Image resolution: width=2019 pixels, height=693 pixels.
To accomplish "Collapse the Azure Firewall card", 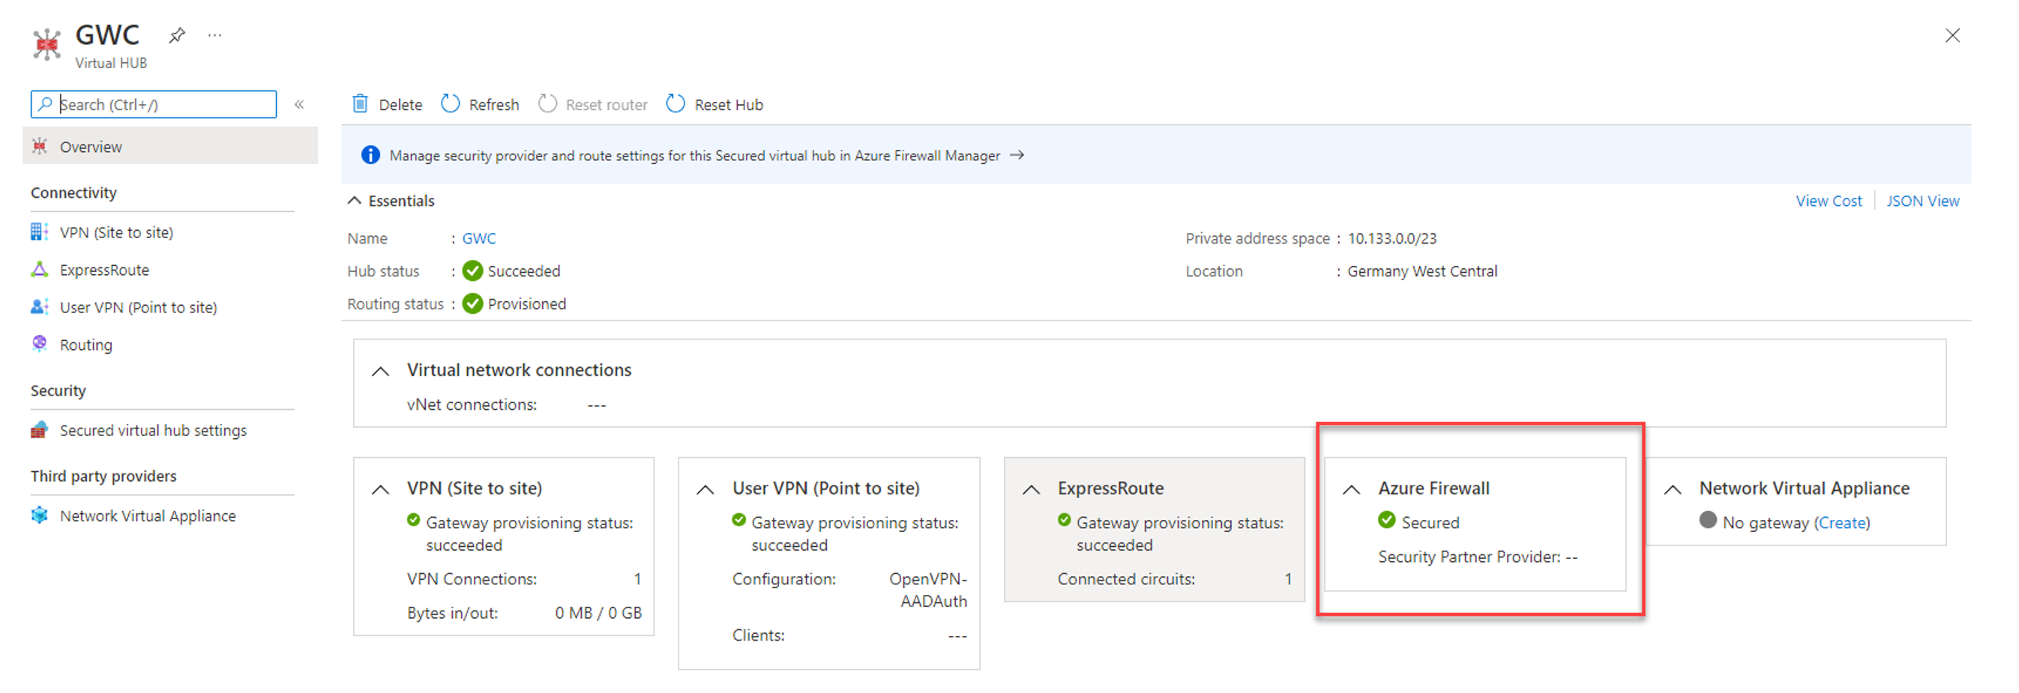I will click(1351, 489).
